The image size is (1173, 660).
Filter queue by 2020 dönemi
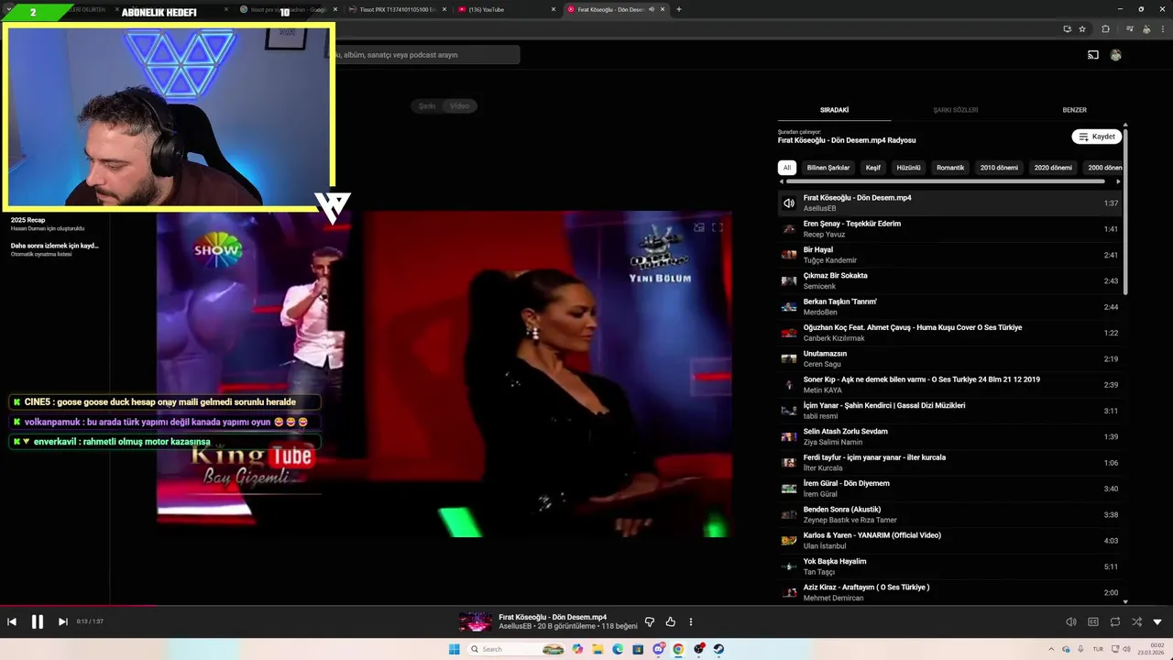coord(1053,168)
